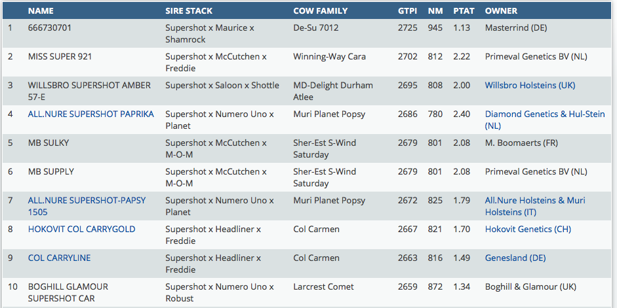Click the COW FAMILY column header
The image size is (617, 308).
[320, 11]
